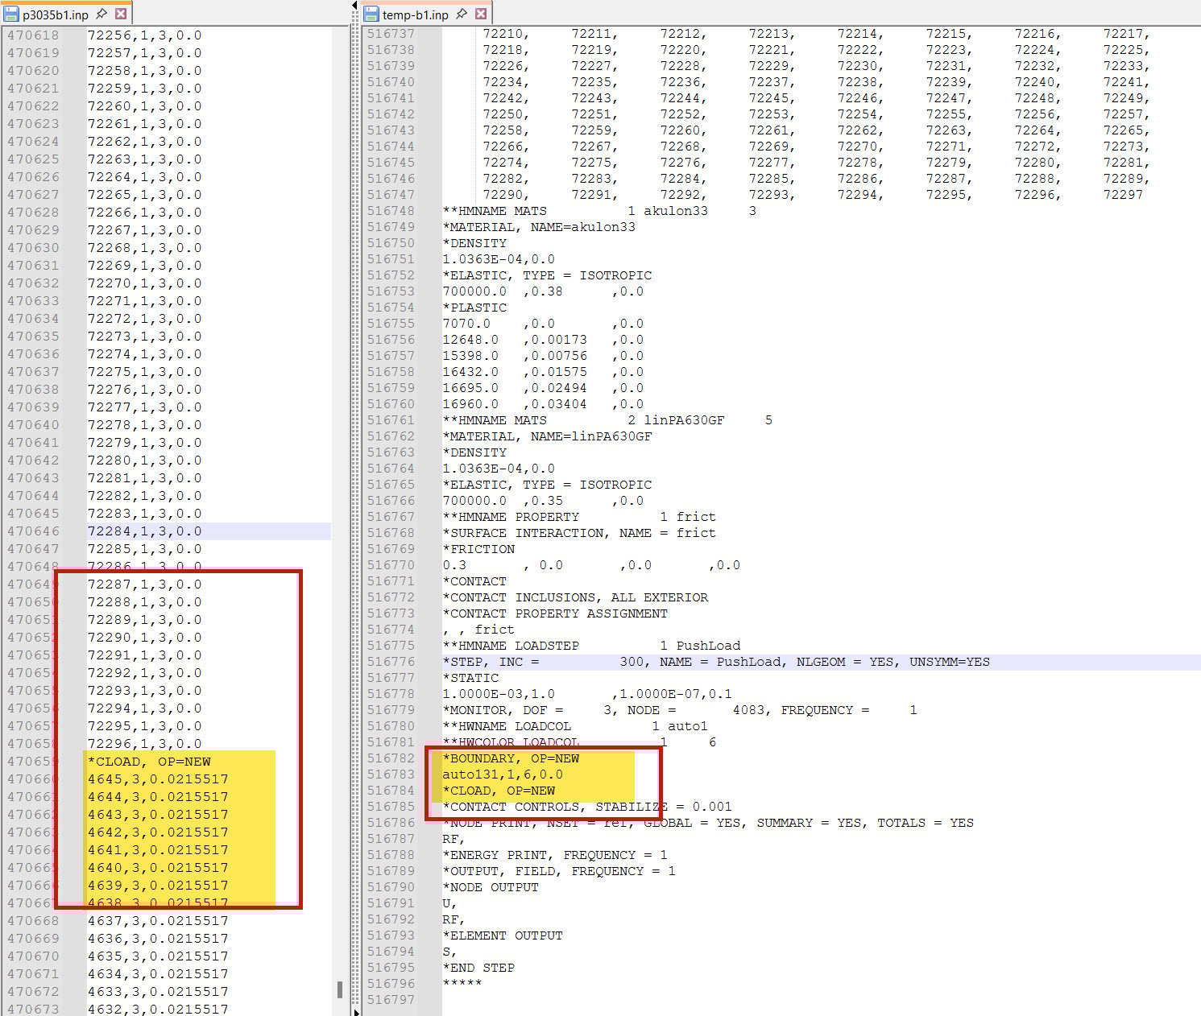Click *SURFACE INTERACTION, NAME = frict line
Screen dimensions: 1201x1016
(579, 533)
